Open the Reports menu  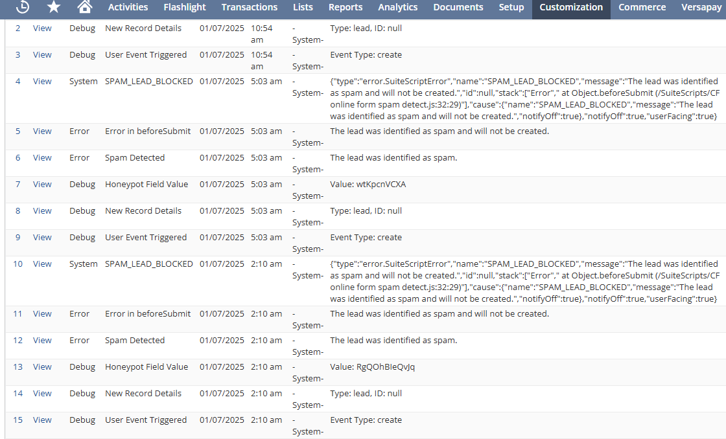pyautogui.click(x=345, y=7)
